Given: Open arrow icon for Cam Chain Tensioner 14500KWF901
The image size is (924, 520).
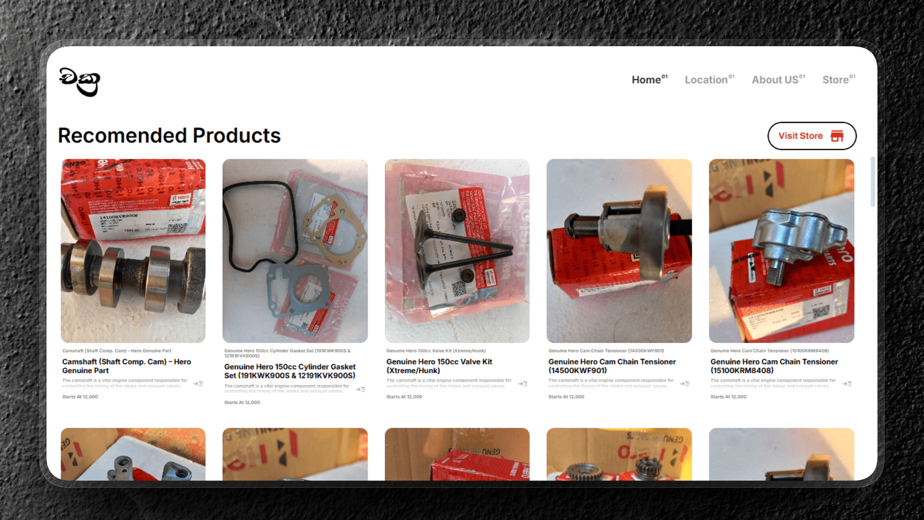Looking at the screenshot, I should click(684, 384).
